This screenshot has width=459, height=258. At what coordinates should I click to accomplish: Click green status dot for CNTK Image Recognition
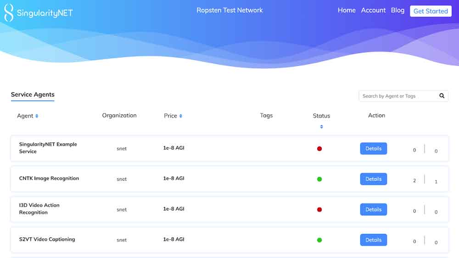coord(319,179)
